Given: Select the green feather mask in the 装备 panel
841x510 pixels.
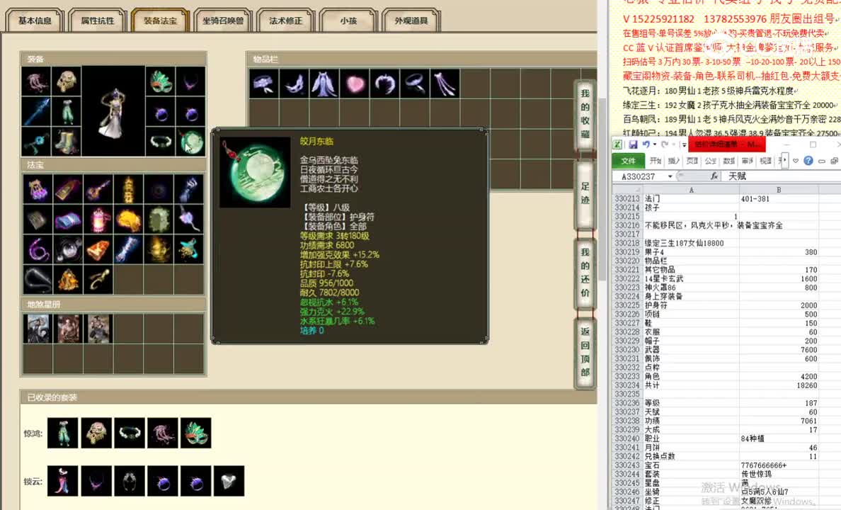Looking at the screenshot, I should pos(159,80).
